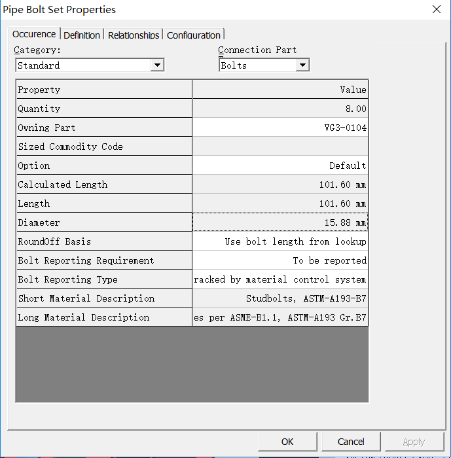451x458 pixels.
Task: Select the Bolt Reporting Type property label
Action: 104,279
